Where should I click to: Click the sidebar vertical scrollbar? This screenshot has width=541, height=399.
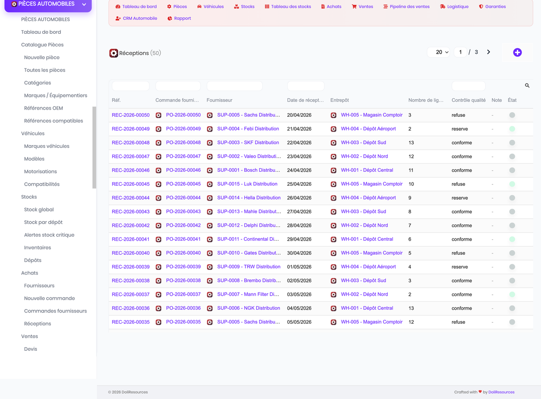(x=94, y=147)
